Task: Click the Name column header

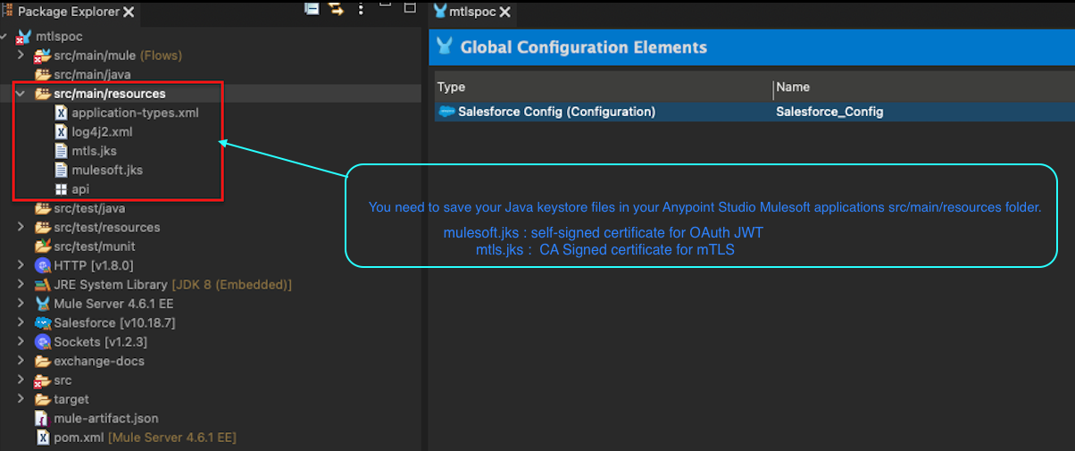Action: (x=793, y=88)
